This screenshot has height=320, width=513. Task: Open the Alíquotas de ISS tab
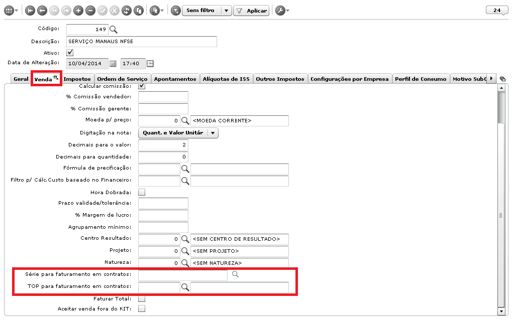226,79
